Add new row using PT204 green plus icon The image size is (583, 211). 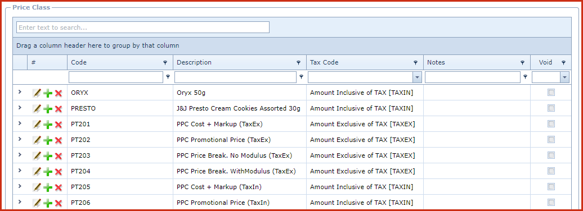click(48, 171)
